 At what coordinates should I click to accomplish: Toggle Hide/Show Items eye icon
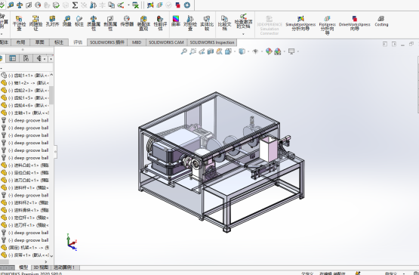(x=255, y=51)
